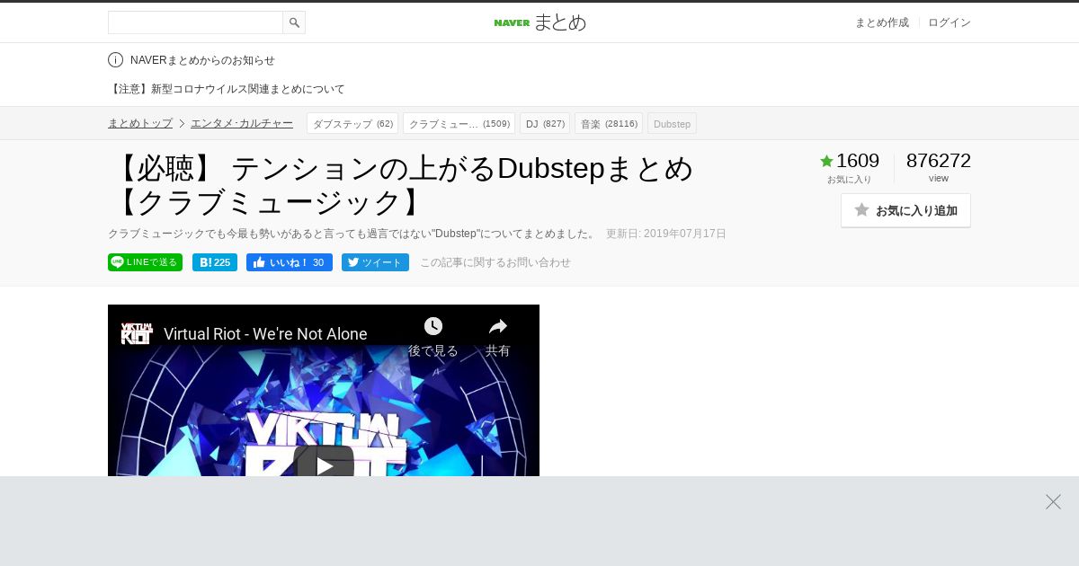This screenshot has height=566, width=1079.
Task: Open まとめ作成 link
Action: click(881, 22)
